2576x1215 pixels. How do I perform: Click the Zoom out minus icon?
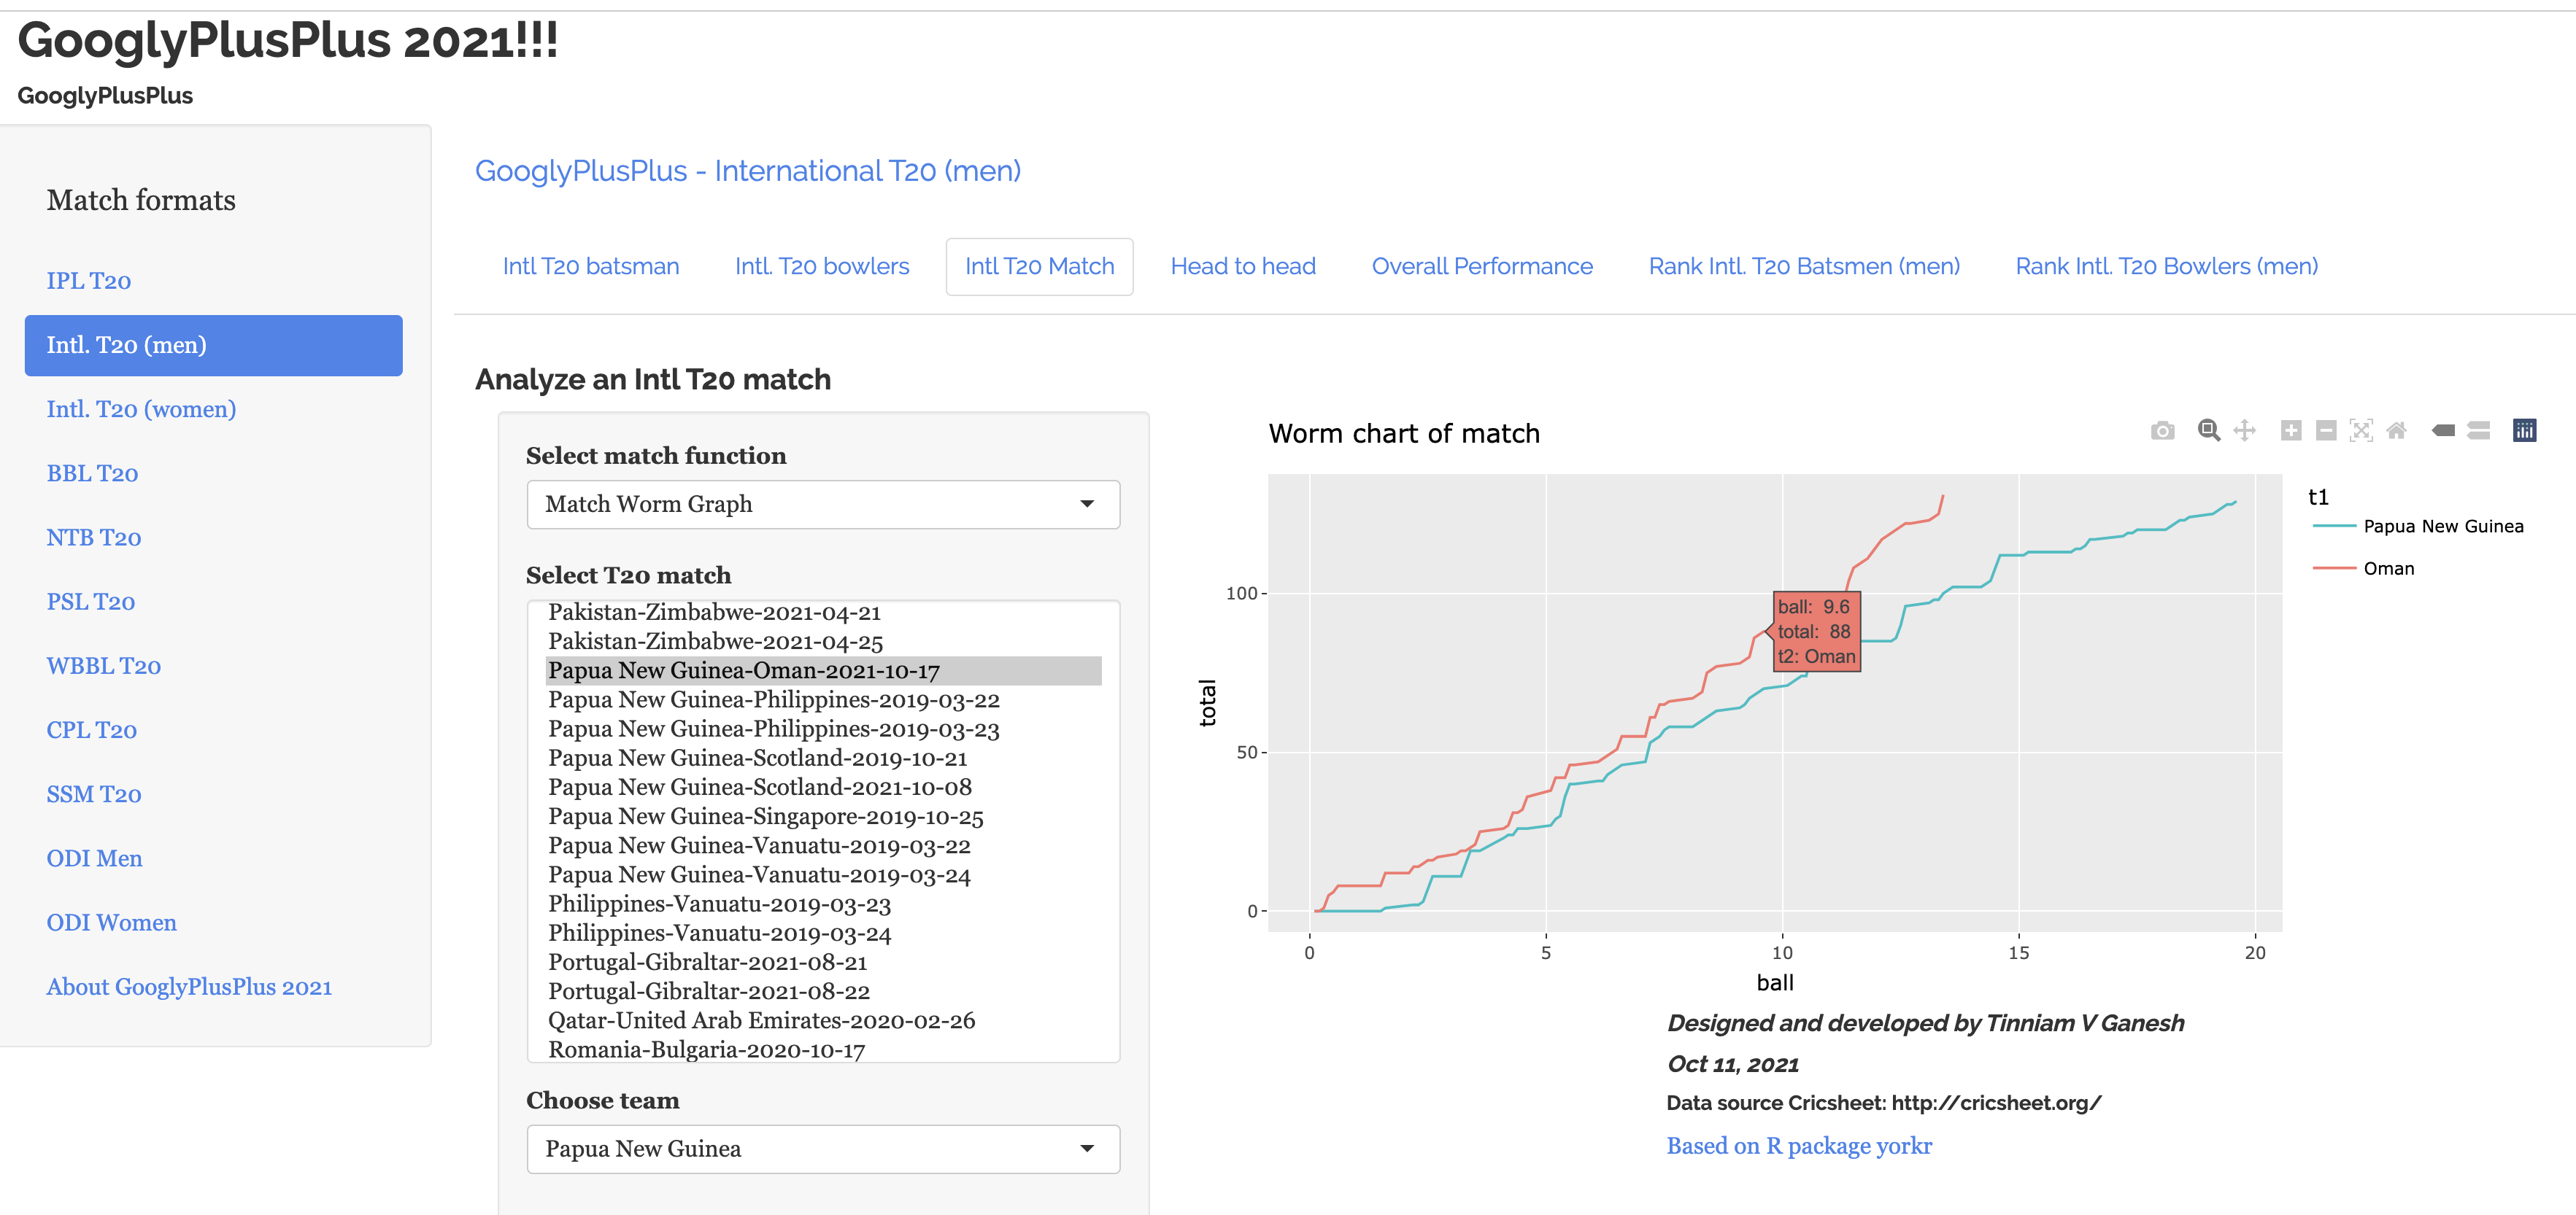coord(2326,430)
